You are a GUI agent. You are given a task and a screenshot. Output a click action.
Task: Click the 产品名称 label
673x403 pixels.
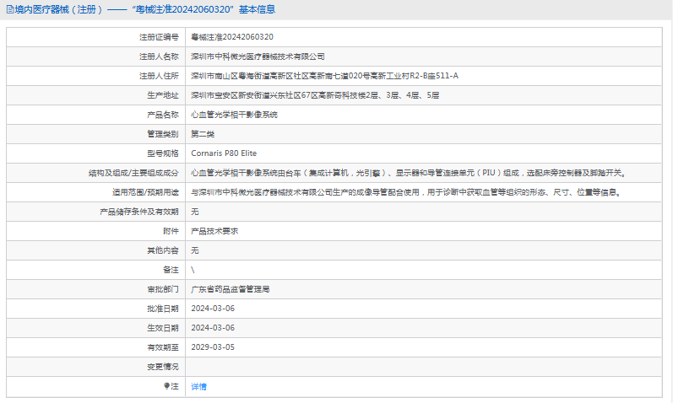[x=163, y=115]
